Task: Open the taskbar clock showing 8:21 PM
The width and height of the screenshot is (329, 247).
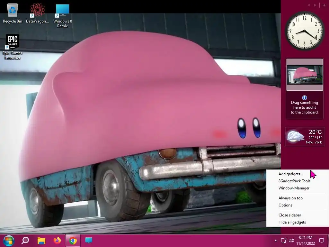Action: coord(306,241)
